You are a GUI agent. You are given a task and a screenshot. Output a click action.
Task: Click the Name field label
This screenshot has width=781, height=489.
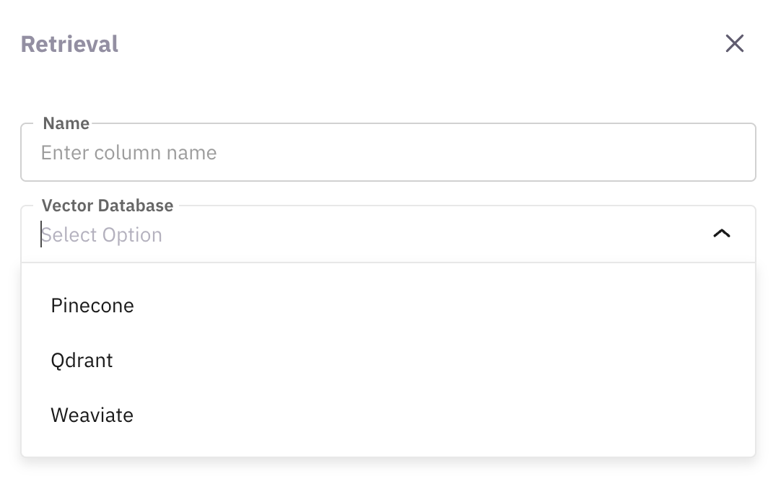coord(66,123)
